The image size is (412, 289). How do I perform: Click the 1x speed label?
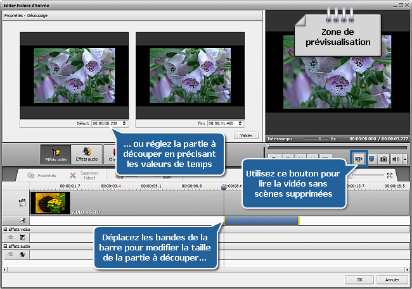click(333, 138)
